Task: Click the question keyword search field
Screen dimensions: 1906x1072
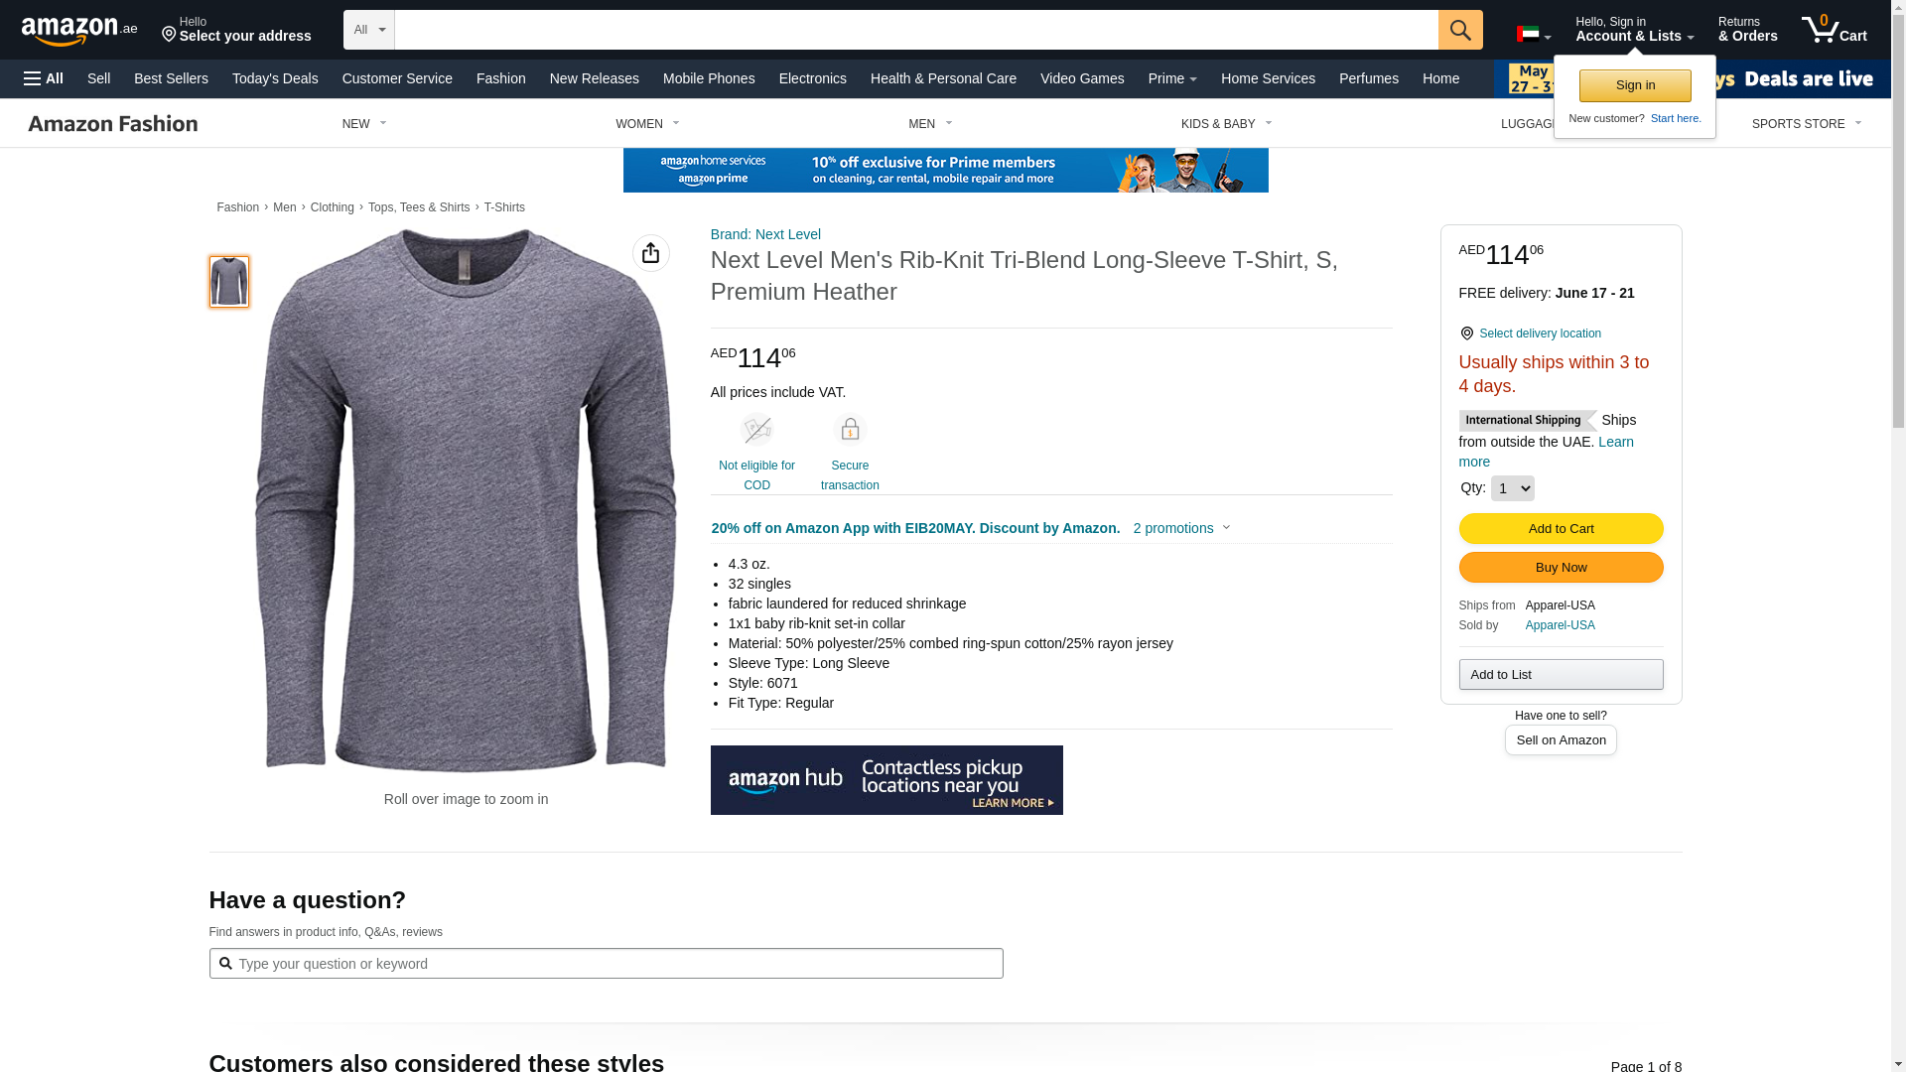Action: click(606, 964)
